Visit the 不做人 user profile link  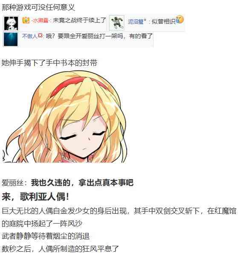pyautogui.click(x=29, y=36)
